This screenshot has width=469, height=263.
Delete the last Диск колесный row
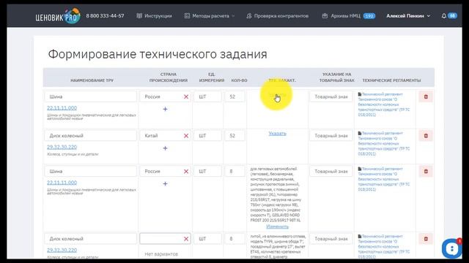(426, 239)
